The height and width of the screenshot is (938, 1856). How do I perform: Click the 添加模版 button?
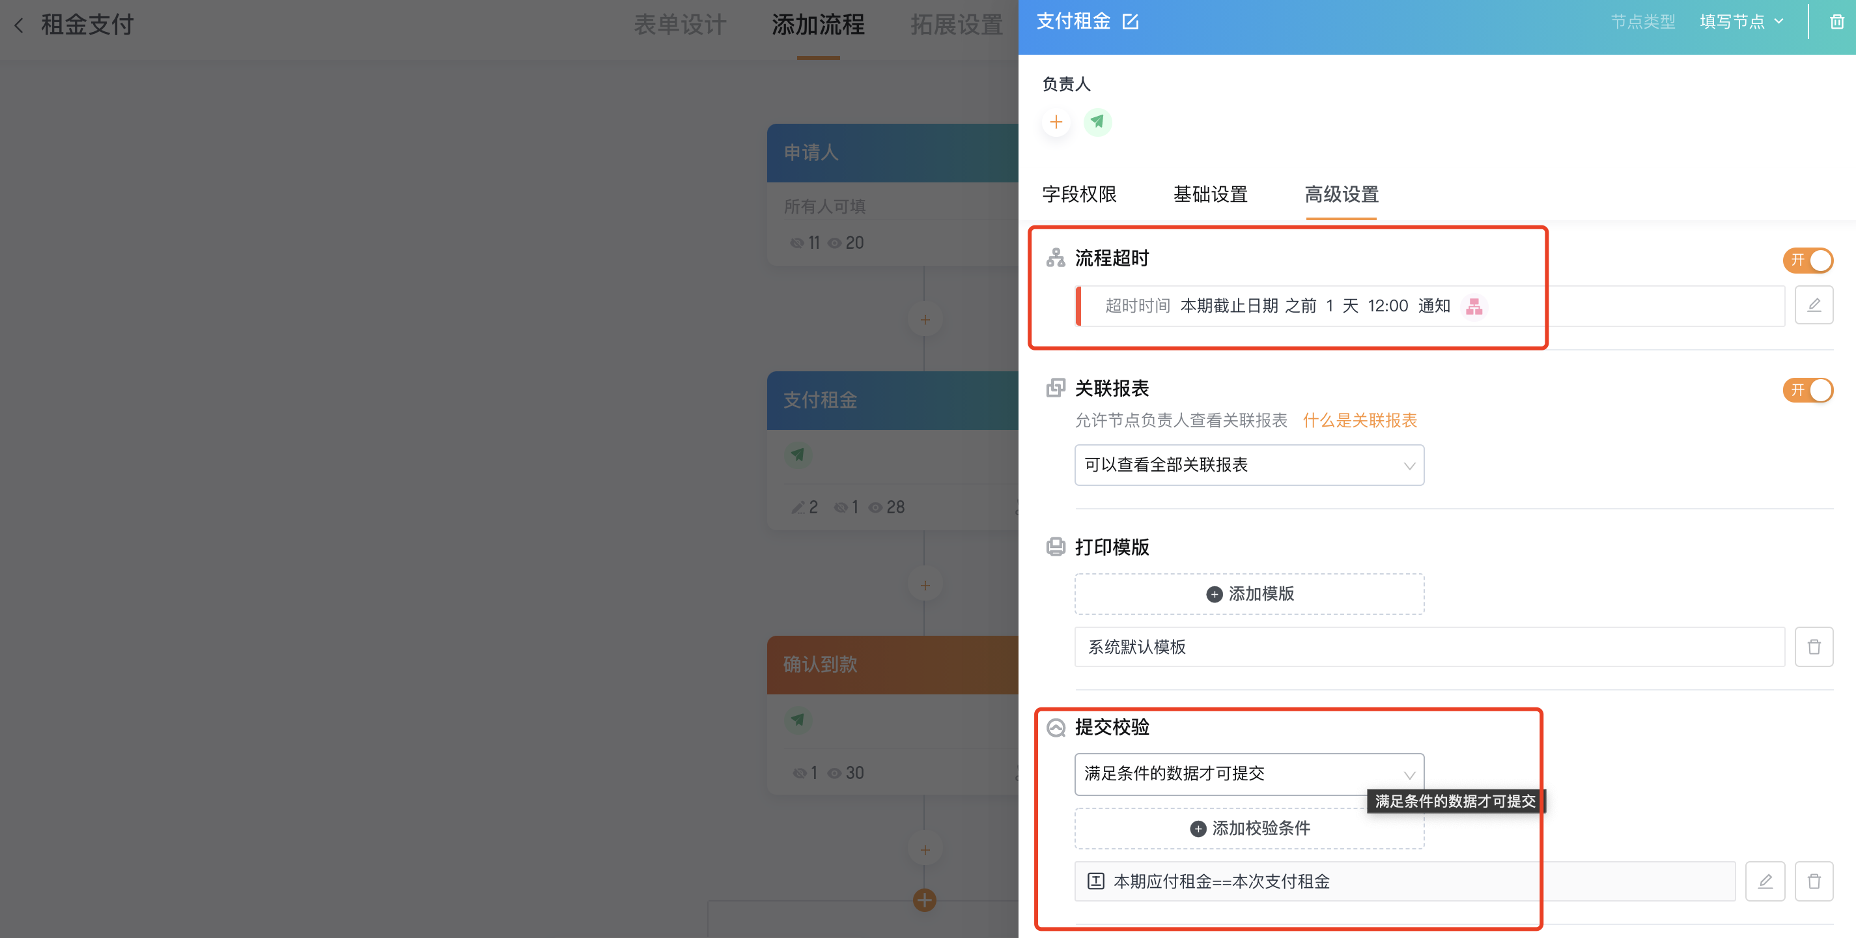1248,593
